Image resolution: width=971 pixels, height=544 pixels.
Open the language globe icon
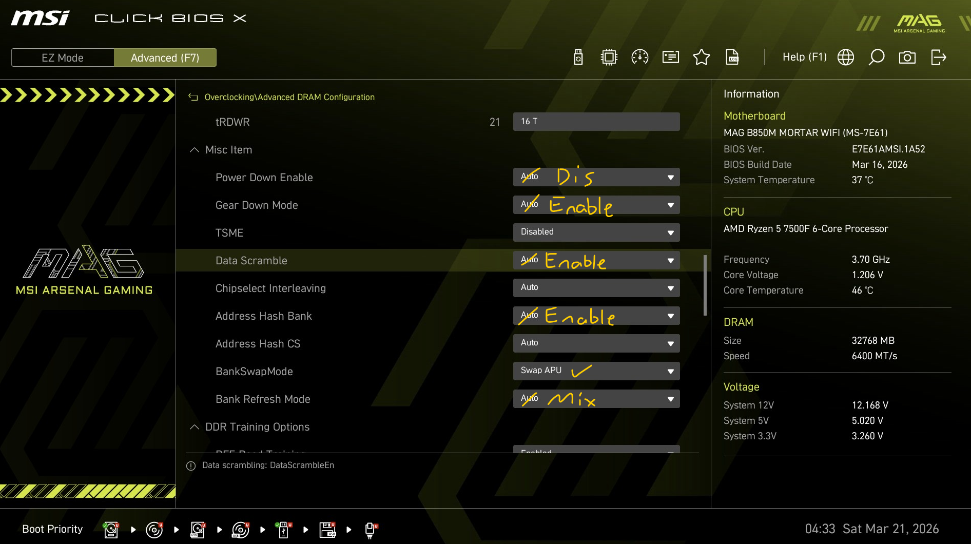click(846, 57)
